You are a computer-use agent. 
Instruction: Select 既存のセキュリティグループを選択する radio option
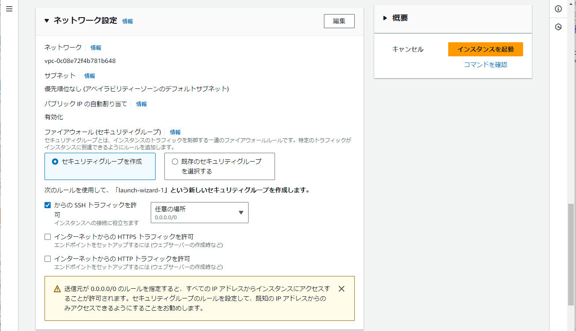coord(175,162)
